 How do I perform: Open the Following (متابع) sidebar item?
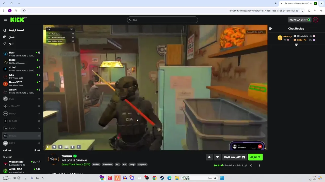[8, 44]
